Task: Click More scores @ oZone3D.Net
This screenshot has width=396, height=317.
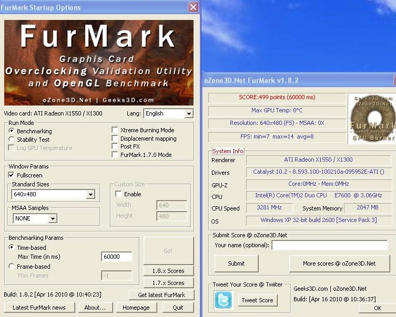Action: (x=339, y=263)
